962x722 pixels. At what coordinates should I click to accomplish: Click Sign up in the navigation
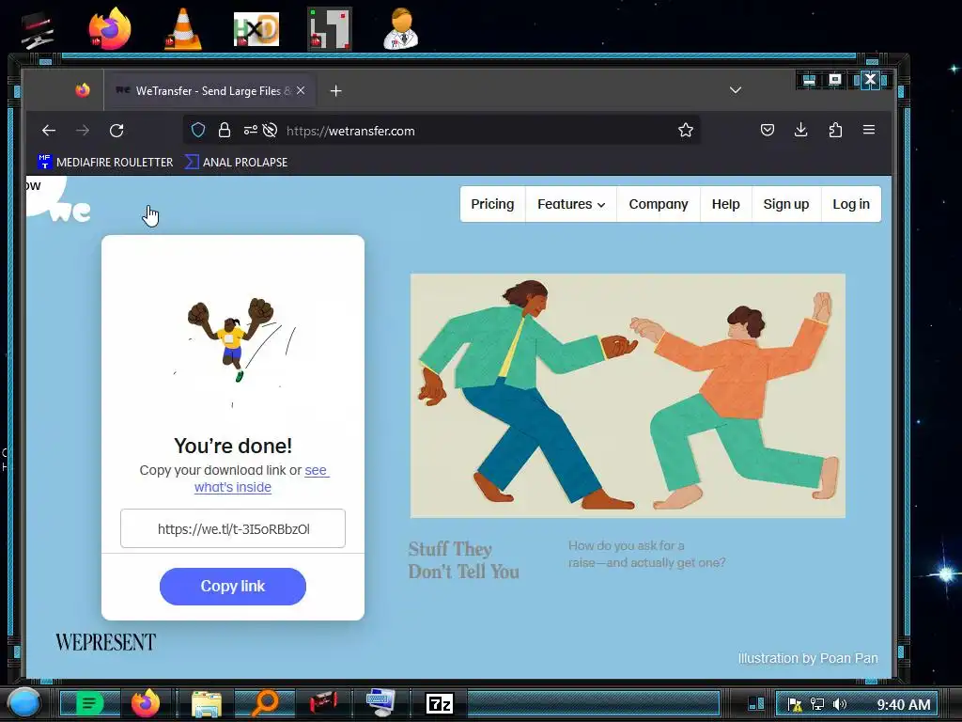(786, 204)
